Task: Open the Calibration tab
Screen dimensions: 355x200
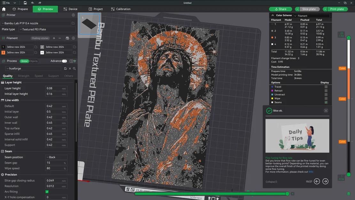Action: click(x=121, y=9)
